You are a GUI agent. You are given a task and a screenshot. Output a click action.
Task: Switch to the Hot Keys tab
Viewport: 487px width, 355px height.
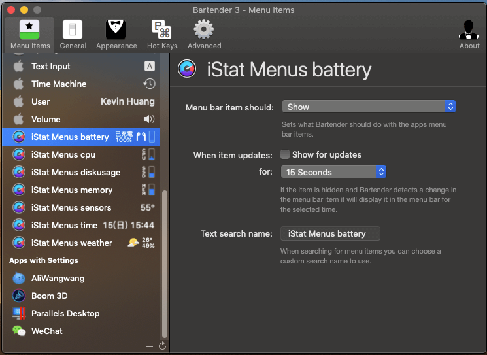[x=162, y=35]
